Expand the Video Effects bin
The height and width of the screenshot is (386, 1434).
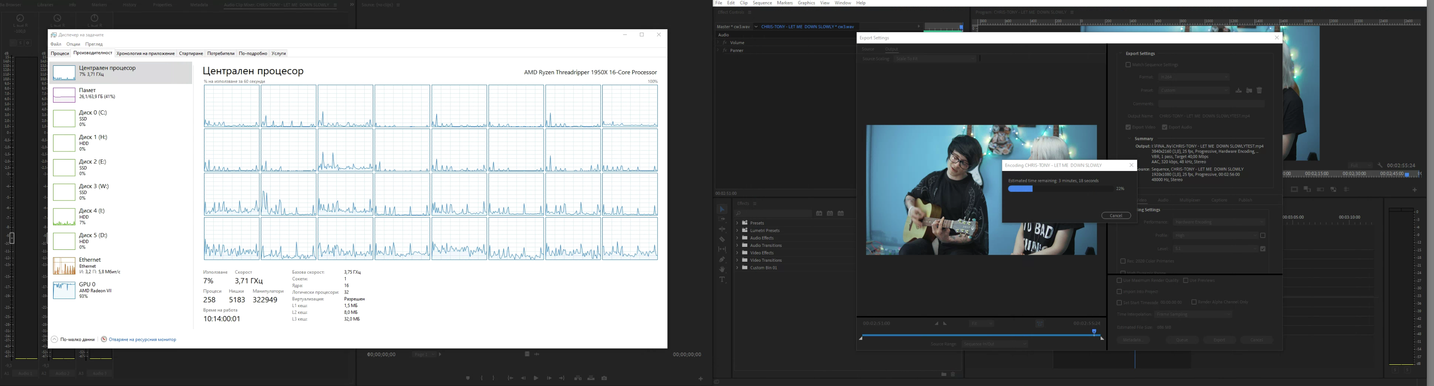coord(738,252)
